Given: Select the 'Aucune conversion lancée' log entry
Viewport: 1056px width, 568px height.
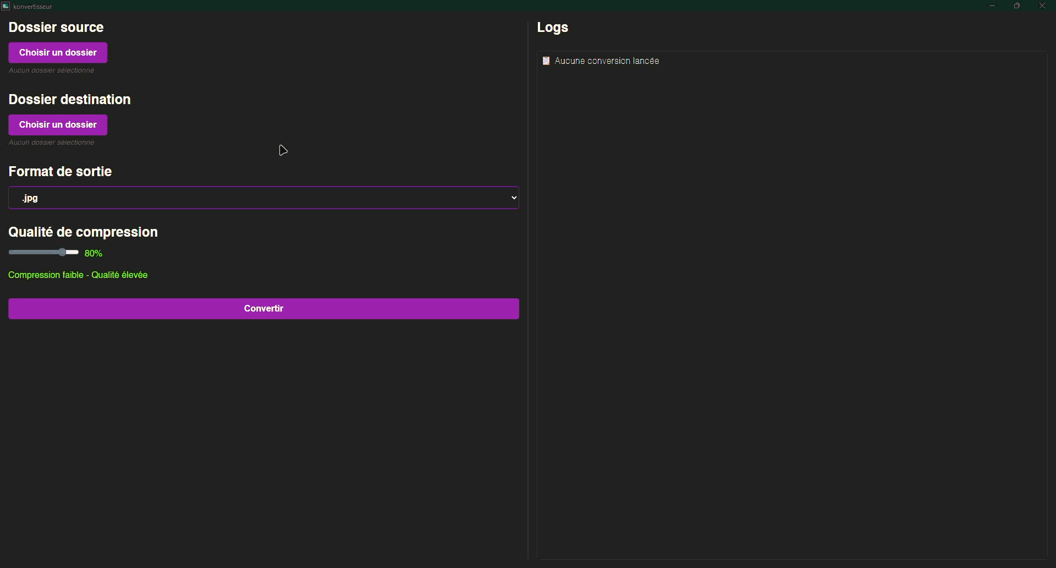Looking at the screenshot, I should point(607,61).
